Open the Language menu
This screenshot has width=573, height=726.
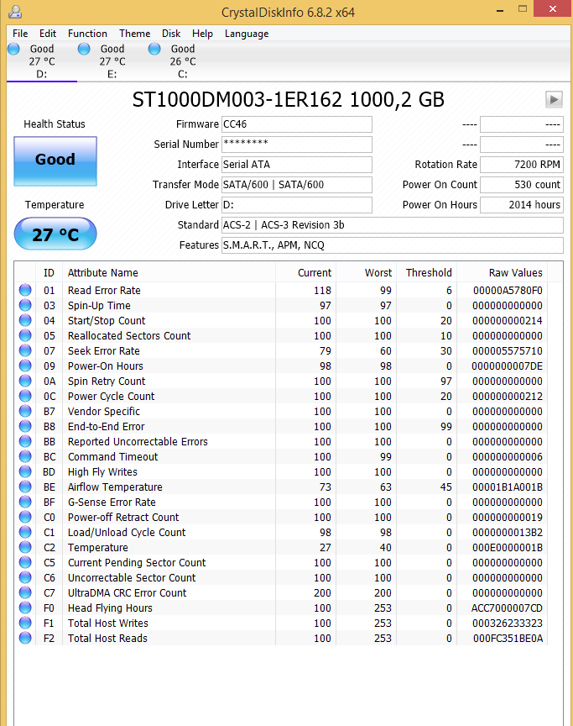tap(247, 34)
